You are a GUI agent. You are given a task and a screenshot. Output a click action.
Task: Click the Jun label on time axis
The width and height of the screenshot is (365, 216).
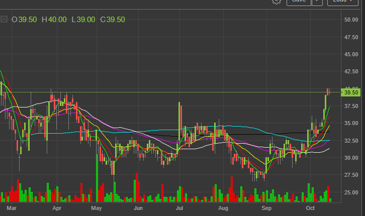(x=138, y=208)
